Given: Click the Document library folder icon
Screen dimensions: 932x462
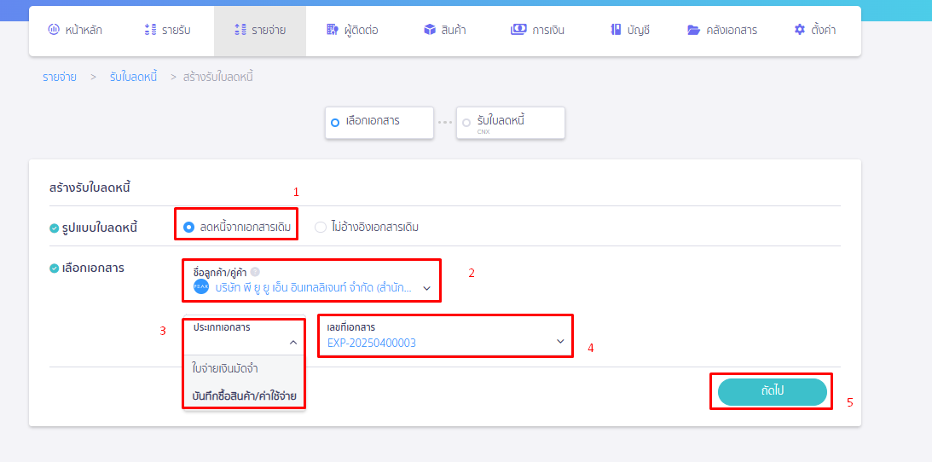Looking at the screenshot, I should pyautogui.click(x=694, y=30).
